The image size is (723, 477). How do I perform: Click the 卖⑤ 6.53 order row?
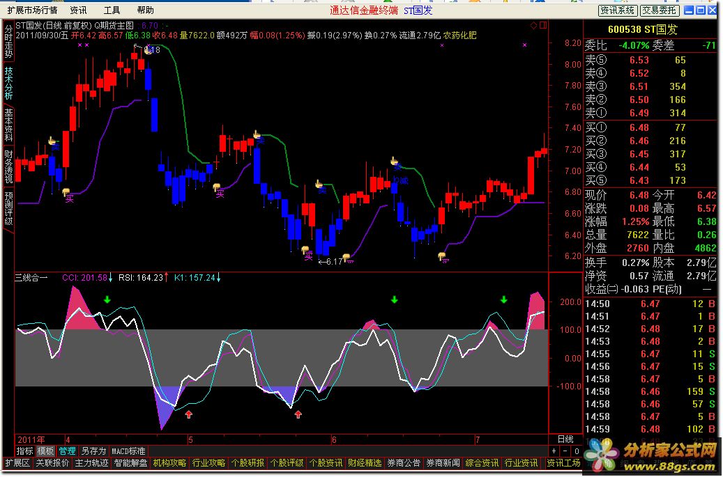pyautogui.click(x=651, y=61)
